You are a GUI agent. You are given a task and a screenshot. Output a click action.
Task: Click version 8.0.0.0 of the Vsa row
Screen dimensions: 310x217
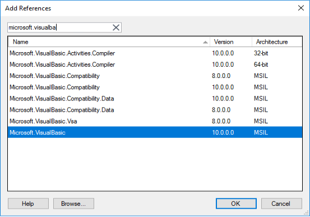(221, 121)
